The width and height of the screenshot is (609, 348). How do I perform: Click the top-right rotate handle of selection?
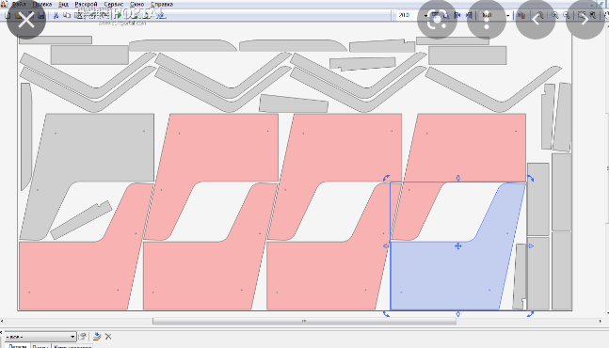(x=530, y=178)
